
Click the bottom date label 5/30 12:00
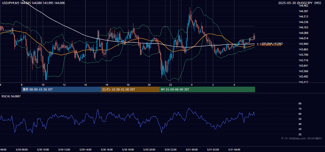(x=64, y=150)
